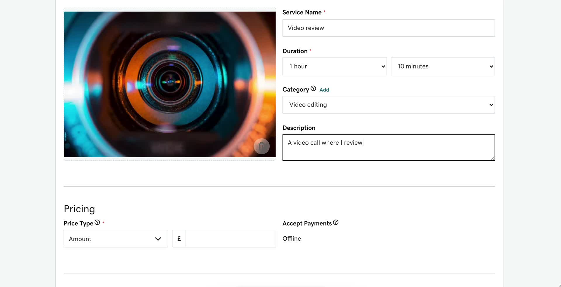561x287 pixels.
Task: Open the Amount price type dropdown
Action: coord(116,239)
